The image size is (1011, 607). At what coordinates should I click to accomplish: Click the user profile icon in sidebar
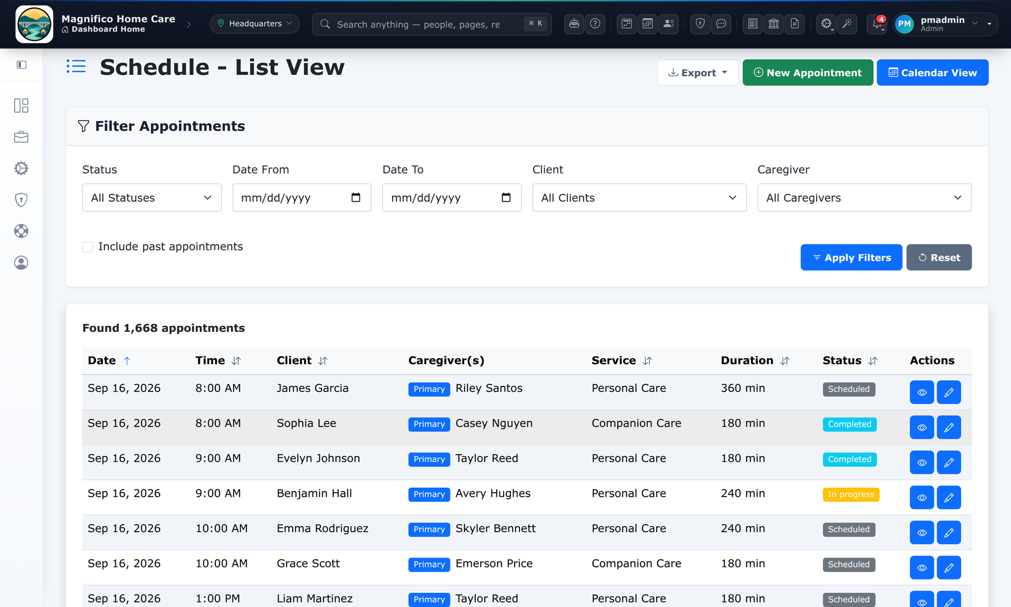(21, 263)
